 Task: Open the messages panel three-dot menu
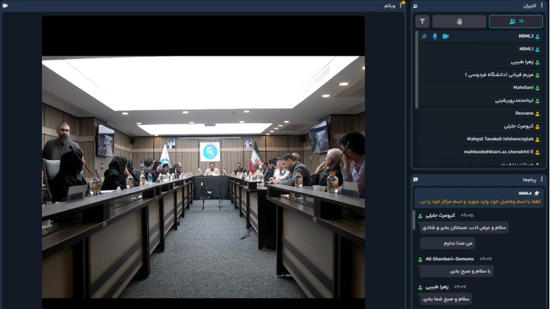point(542,179)
